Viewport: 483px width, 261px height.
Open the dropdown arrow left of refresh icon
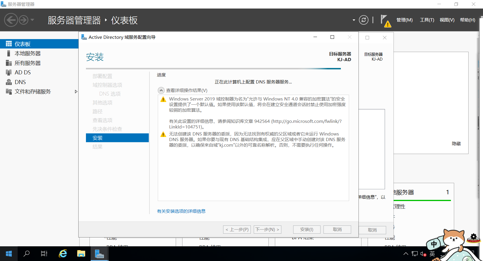pyautogui.click(x=354, y=20)
